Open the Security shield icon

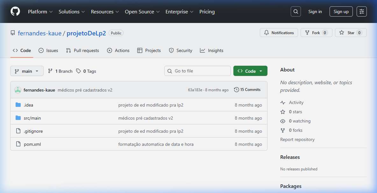(x=171, y=50)
